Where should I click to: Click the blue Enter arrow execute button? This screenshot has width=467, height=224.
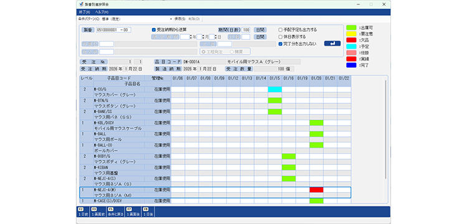(x=333, y=44)
